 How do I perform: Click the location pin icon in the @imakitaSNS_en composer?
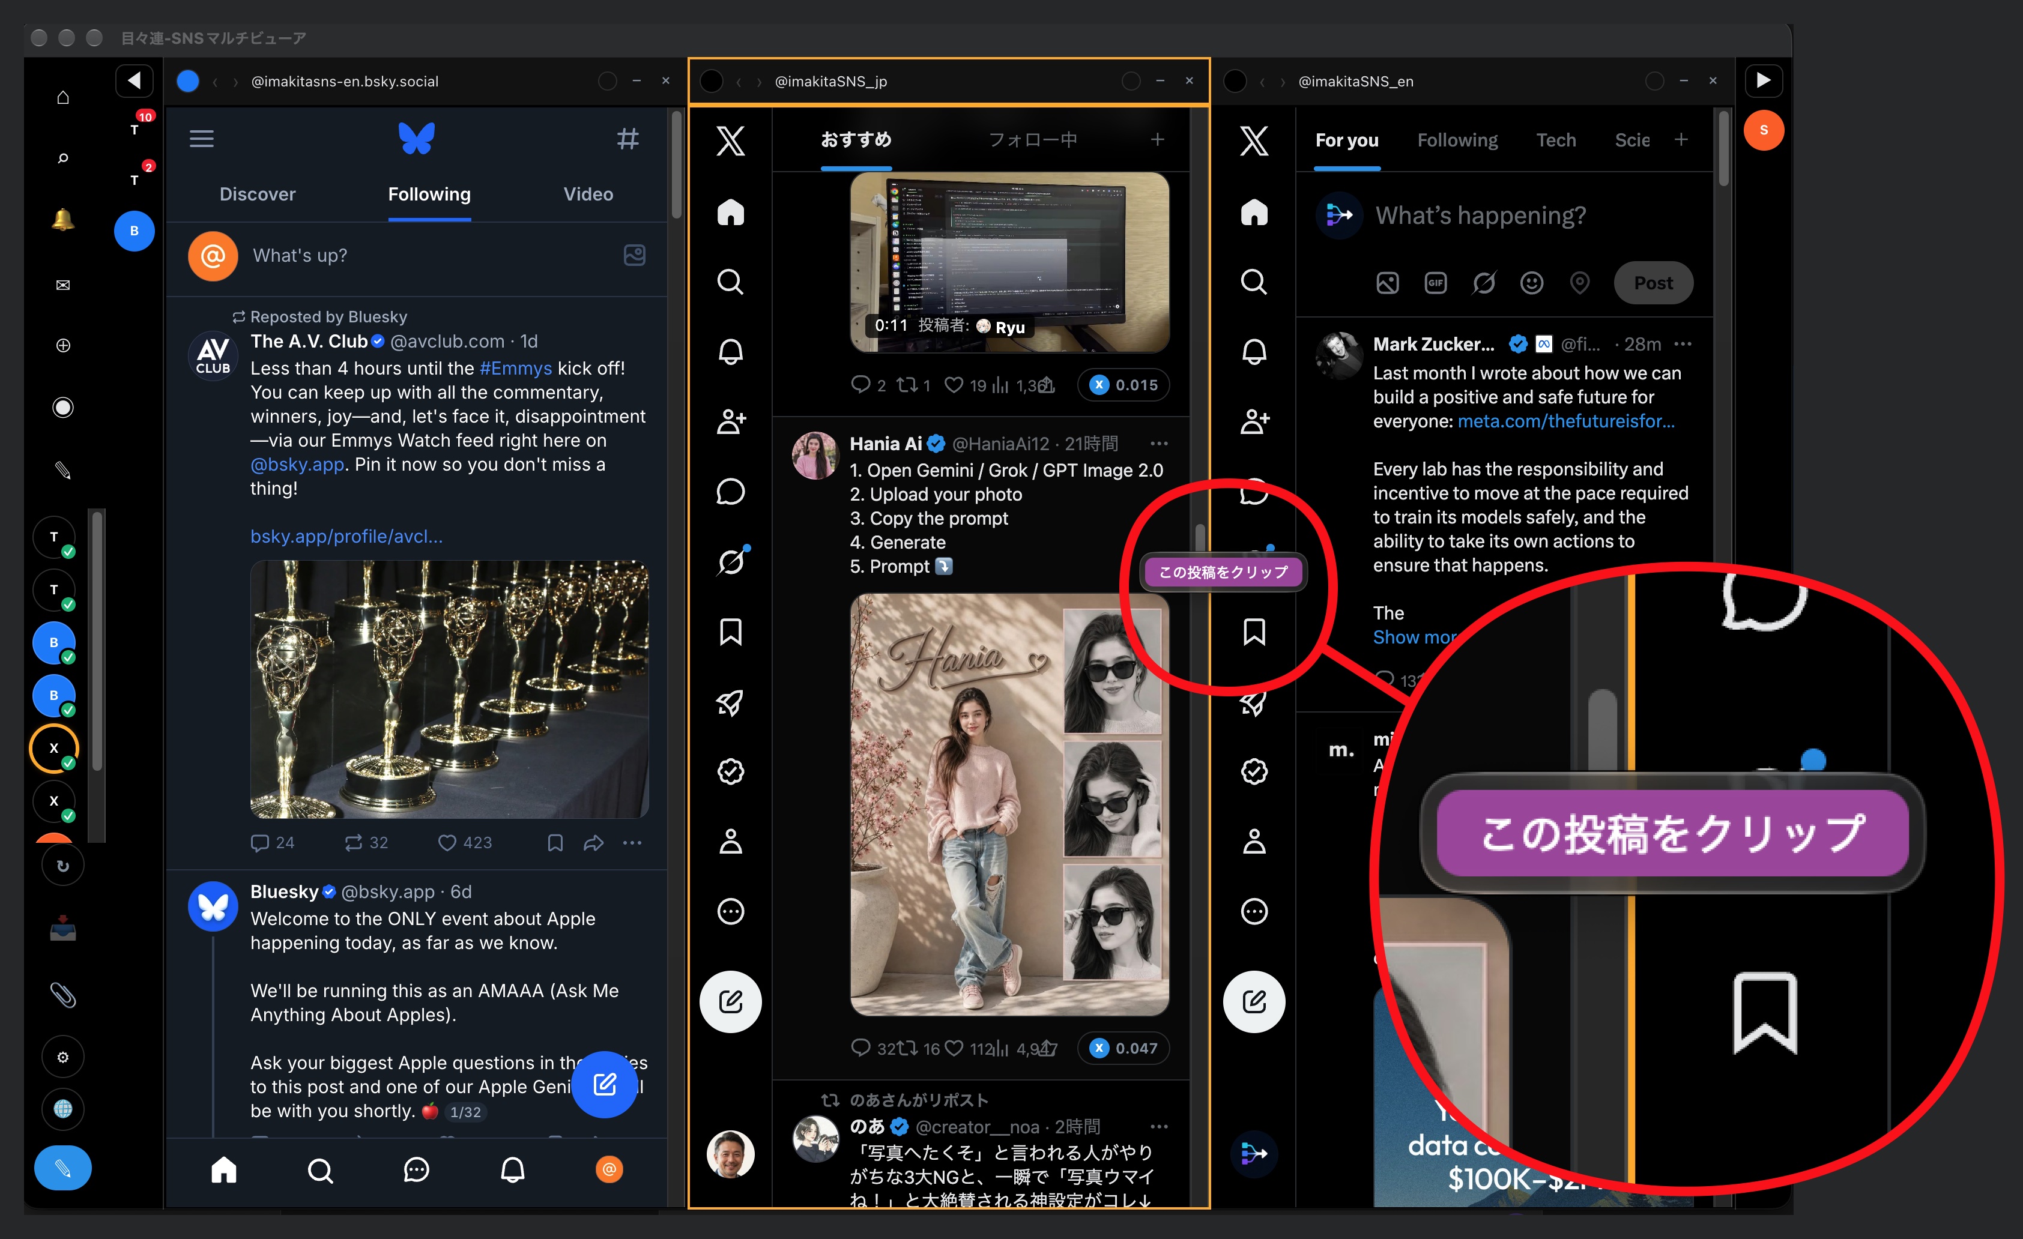[1580, 283]
